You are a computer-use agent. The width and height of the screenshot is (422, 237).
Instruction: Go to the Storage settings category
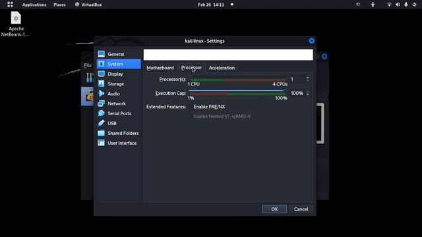pyautogui.click(x=119, y=84)
